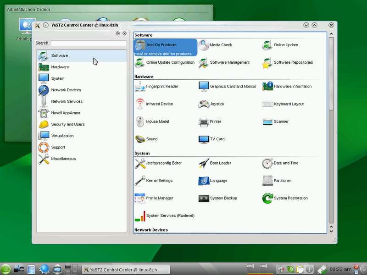The height and width of the screenshot is (275, 367).
Task: Select Network Services category
Action: point(82,101)
